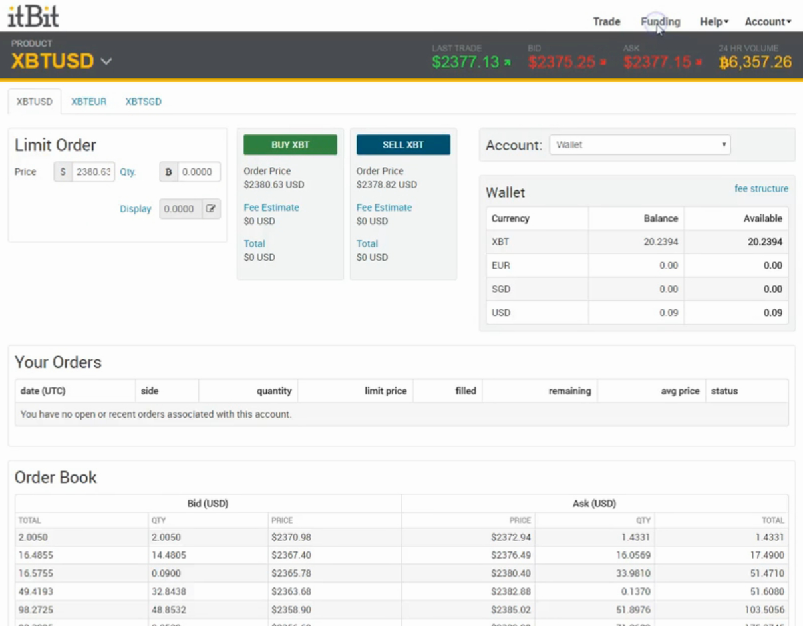Viewport: 803px width, 626px height.
Task: Click the SGD currency row in Wallet
Action: [x=637, y=289]
